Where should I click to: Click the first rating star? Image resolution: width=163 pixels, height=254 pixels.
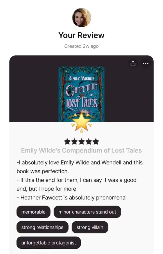tap(67, 142)
